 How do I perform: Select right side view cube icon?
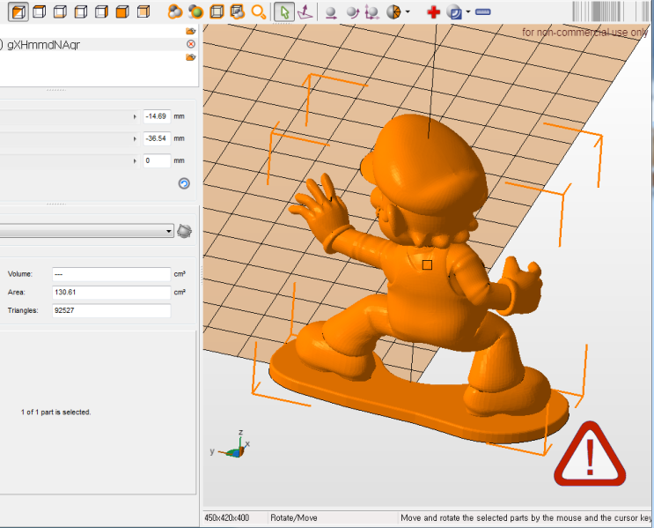[102, 11]
